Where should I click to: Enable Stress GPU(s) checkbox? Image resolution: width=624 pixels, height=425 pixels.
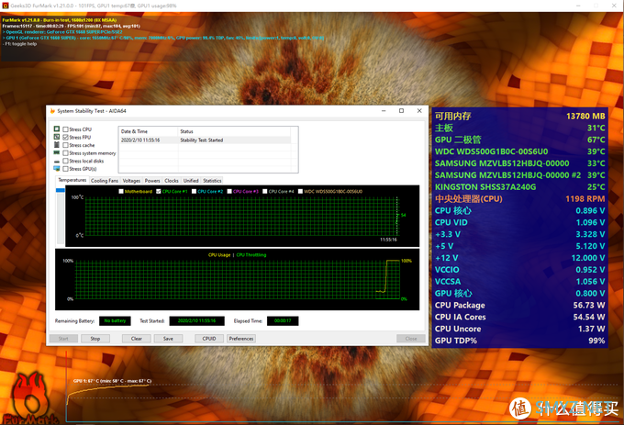66,169
